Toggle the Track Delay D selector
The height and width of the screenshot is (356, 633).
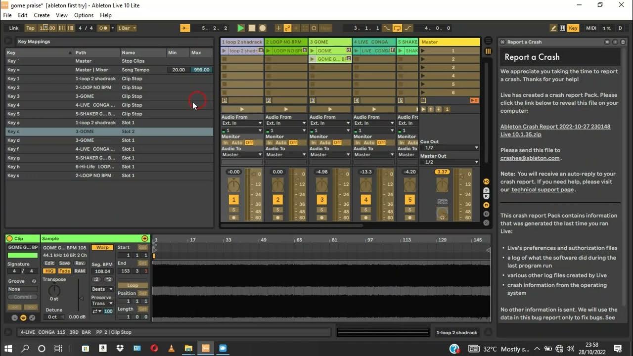(x=486, y=214)
